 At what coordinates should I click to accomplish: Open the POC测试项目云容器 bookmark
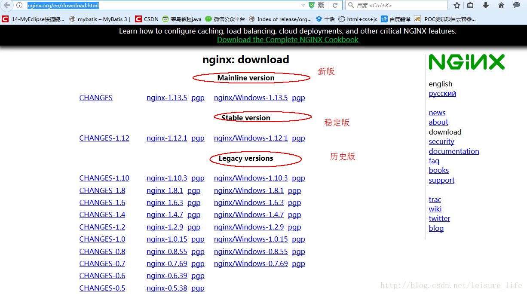coord(445,19)
